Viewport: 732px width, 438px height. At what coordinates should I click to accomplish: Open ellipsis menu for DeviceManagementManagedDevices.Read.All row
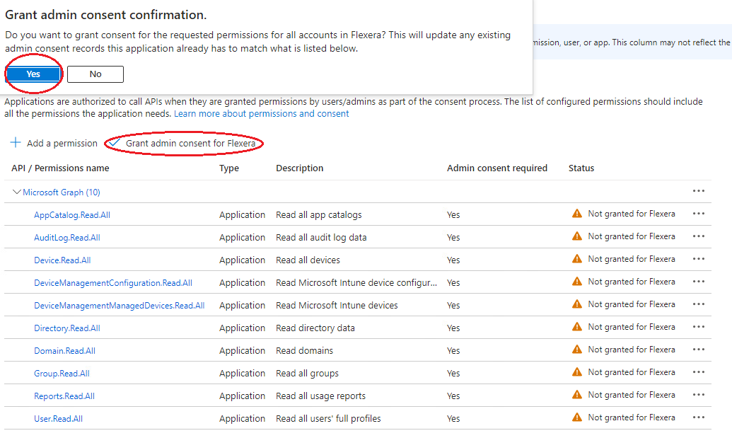pos(699,304)
